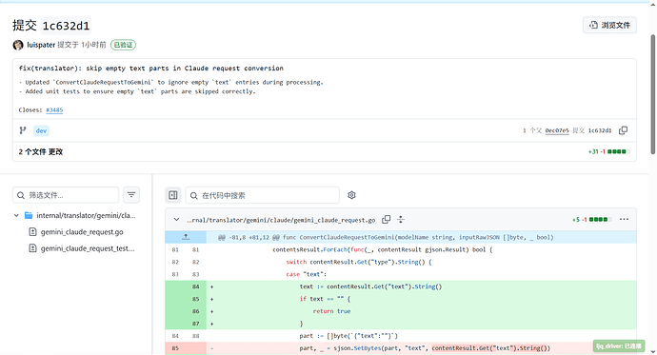Collapse the gemini_claude_request.go diff
657x355 pixels.
coord(176,219)
